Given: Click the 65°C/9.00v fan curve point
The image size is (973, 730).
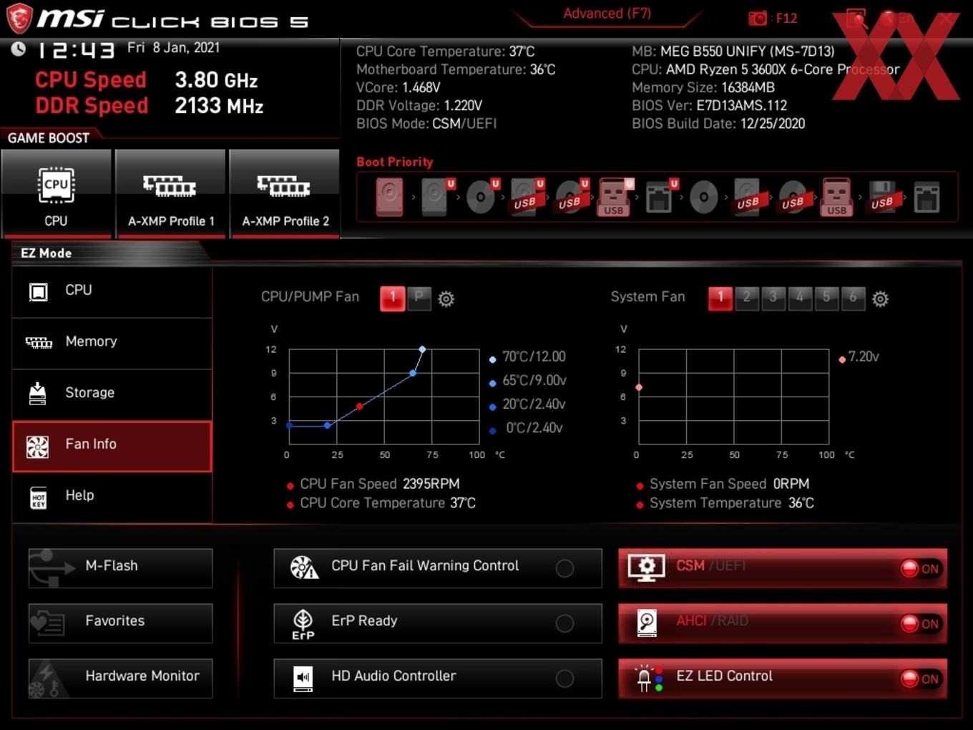Looking at the screenshot, I should 413,373.
